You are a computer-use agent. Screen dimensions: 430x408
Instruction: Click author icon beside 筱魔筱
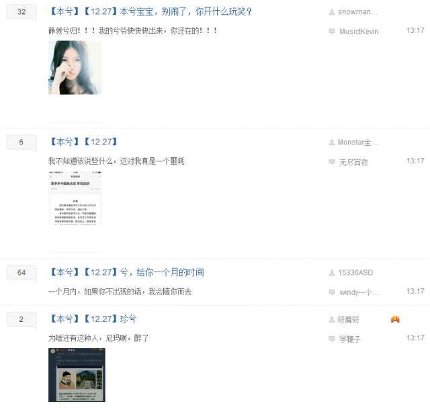(332, 319)
